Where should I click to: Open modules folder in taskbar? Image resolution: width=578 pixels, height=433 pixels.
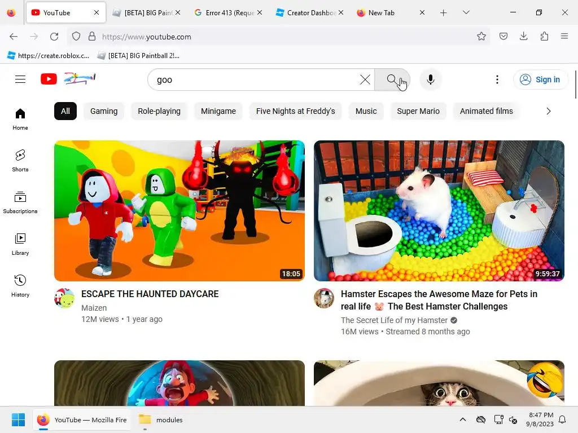tap(161, 419)
